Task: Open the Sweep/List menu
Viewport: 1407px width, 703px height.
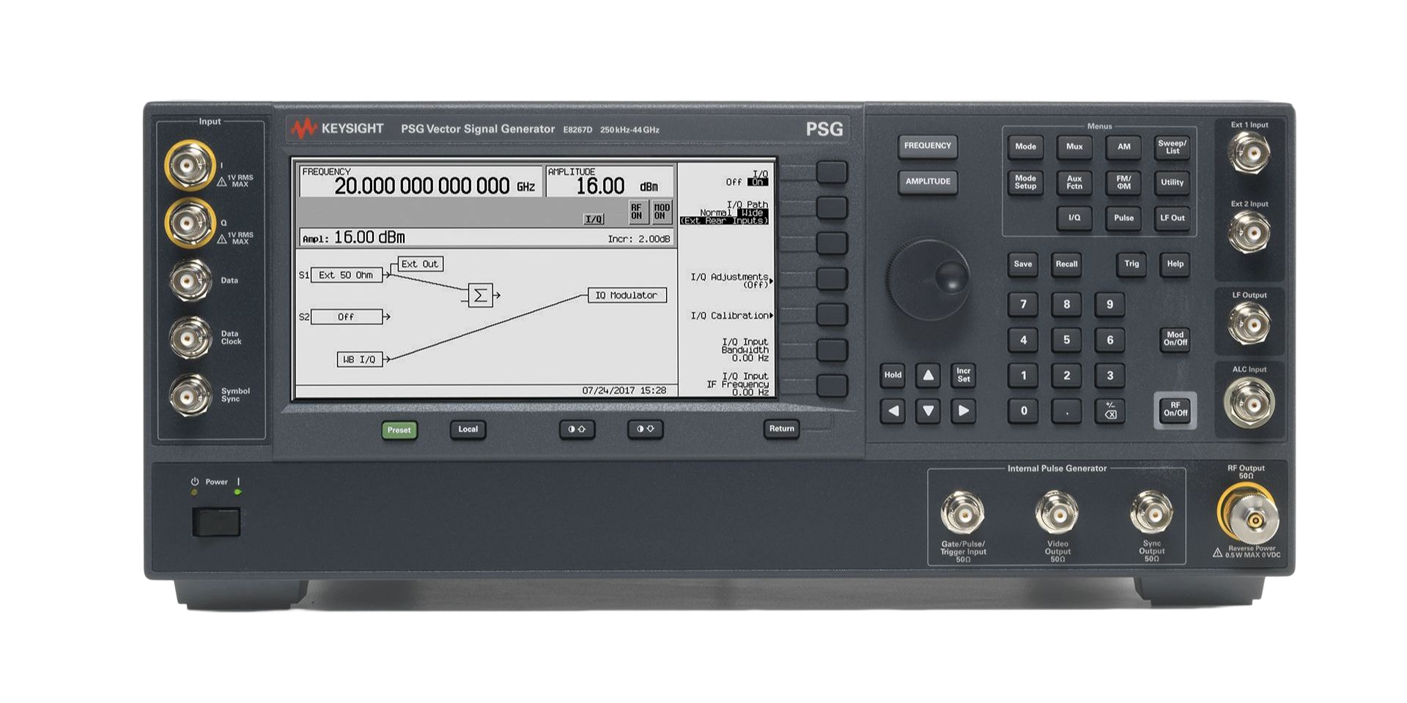Action: (x=1172, y=147)
